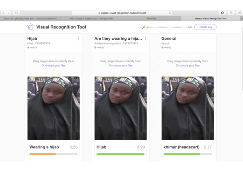Viewport: 243px width, 172px height.
Task: Go back with Safari back arrow
Action: [x=3, y=13]
